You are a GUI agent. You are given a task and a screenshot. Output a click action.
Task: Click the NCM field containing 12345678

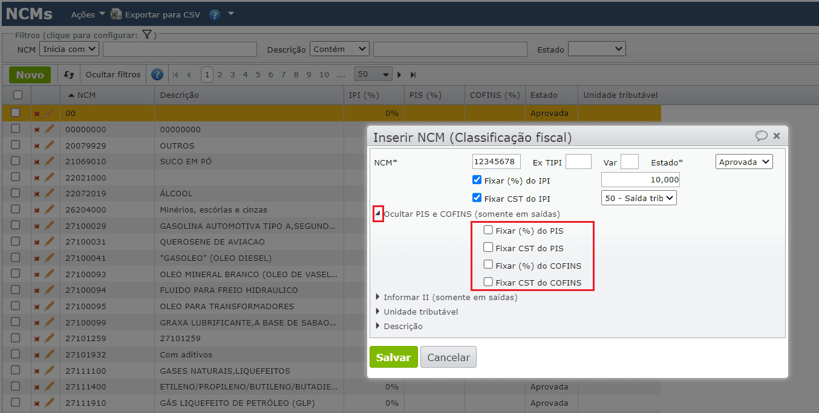tap(497, 162)
